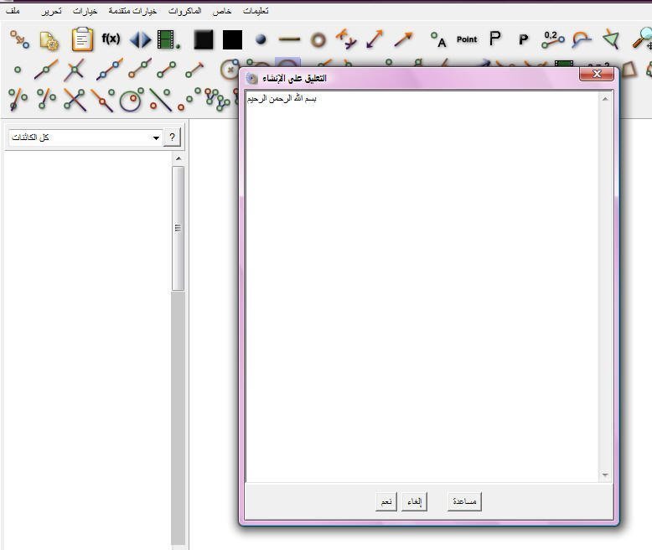Select the orange line with red point tool
Screen dimensions: 652x550
102,100
